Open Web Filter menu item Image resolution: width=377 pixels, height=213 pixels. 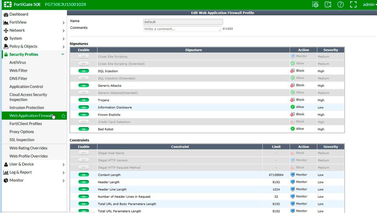19,71
